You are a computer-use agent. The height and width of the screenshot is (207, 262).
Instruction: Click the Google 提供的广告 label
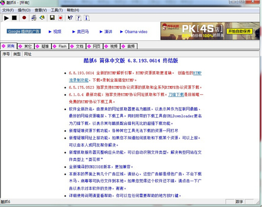(x=24, y=31)
